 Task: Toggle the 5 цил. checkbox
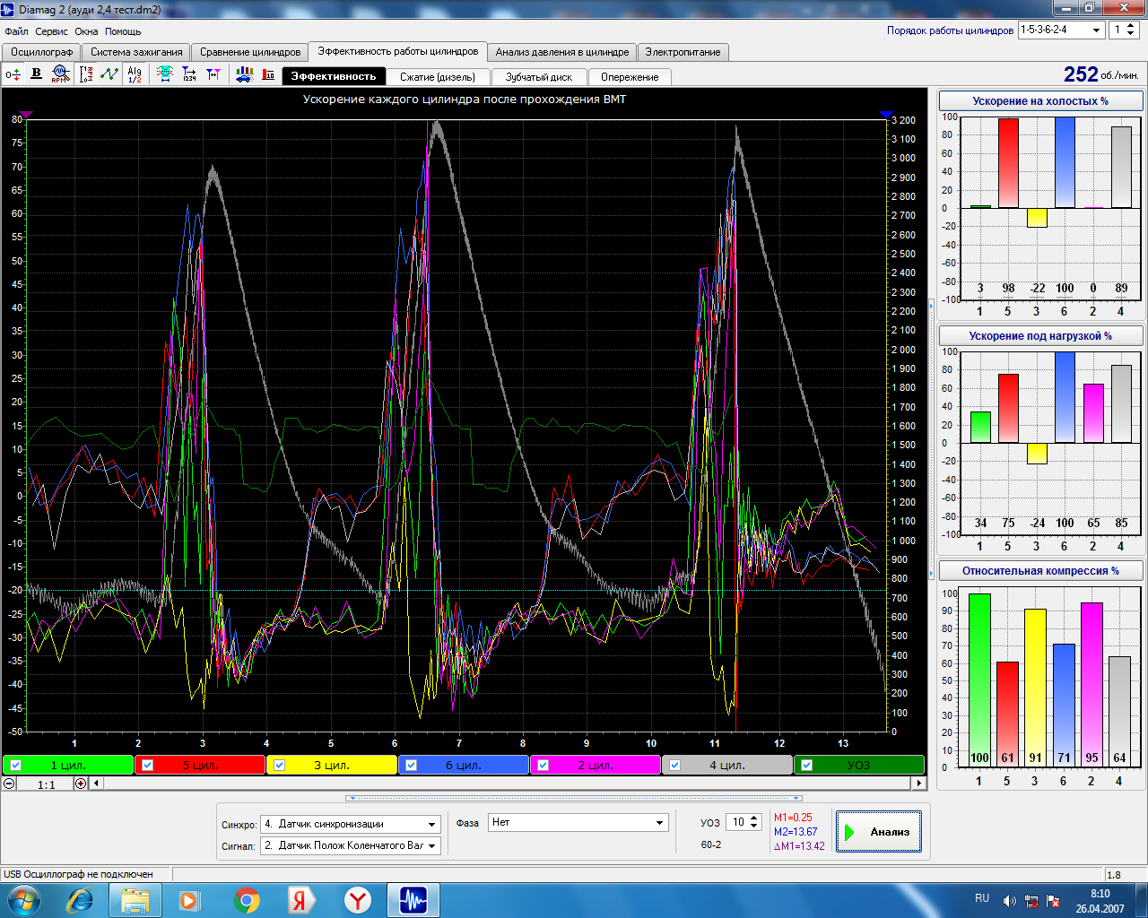point(148,765)
